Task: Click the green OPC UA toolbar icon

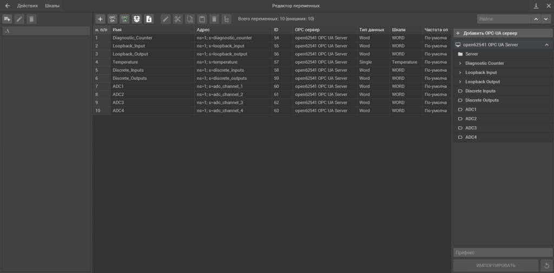Action: tap(124, 19)
